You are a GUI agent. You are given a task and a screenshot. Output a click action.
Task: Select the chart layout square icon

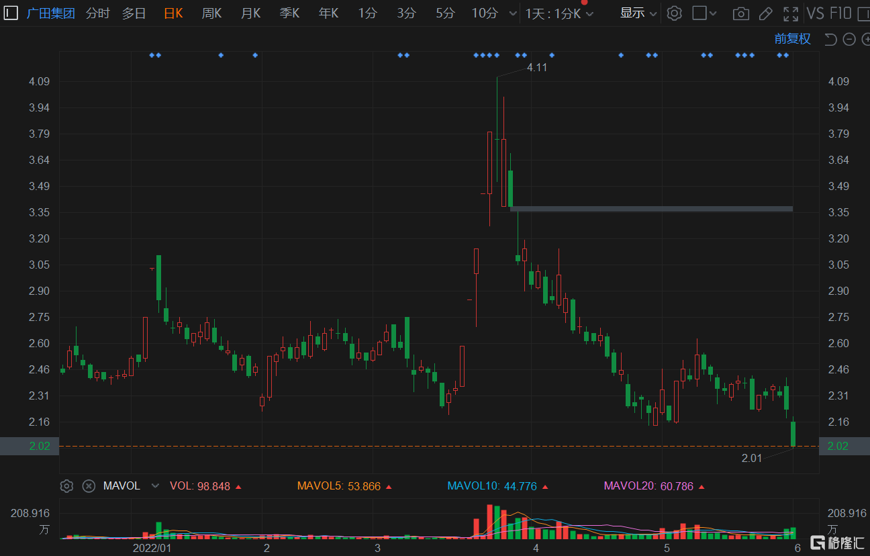699,13
